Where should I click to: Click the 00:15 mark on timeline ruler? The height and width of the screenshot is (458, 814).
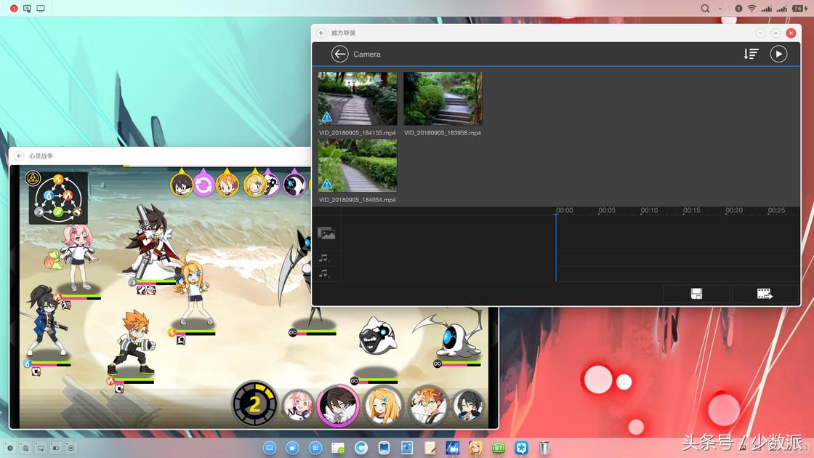(691, 210)
